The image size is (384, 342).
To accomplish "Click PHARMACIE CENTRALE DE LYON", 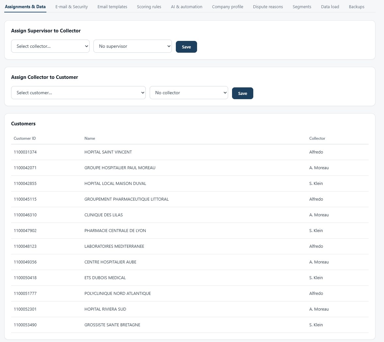I will [115, 230].
